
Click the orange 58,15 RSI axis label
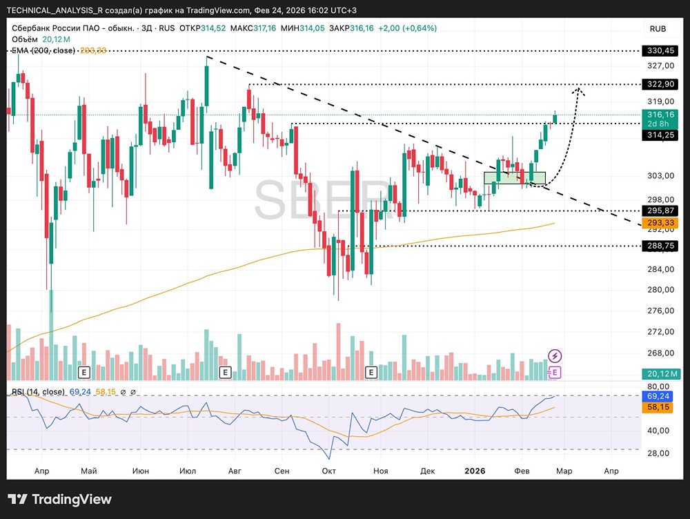tap(658, 407)
